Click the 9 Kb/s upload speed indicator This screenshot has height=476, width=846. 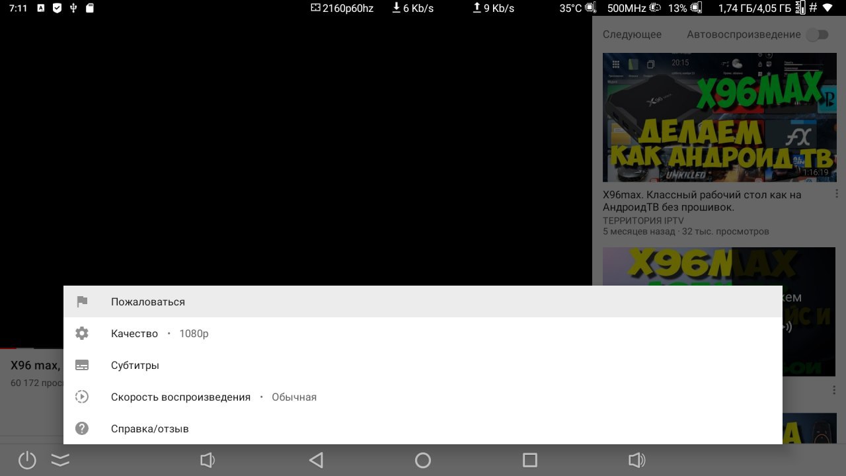coord(493,8)
